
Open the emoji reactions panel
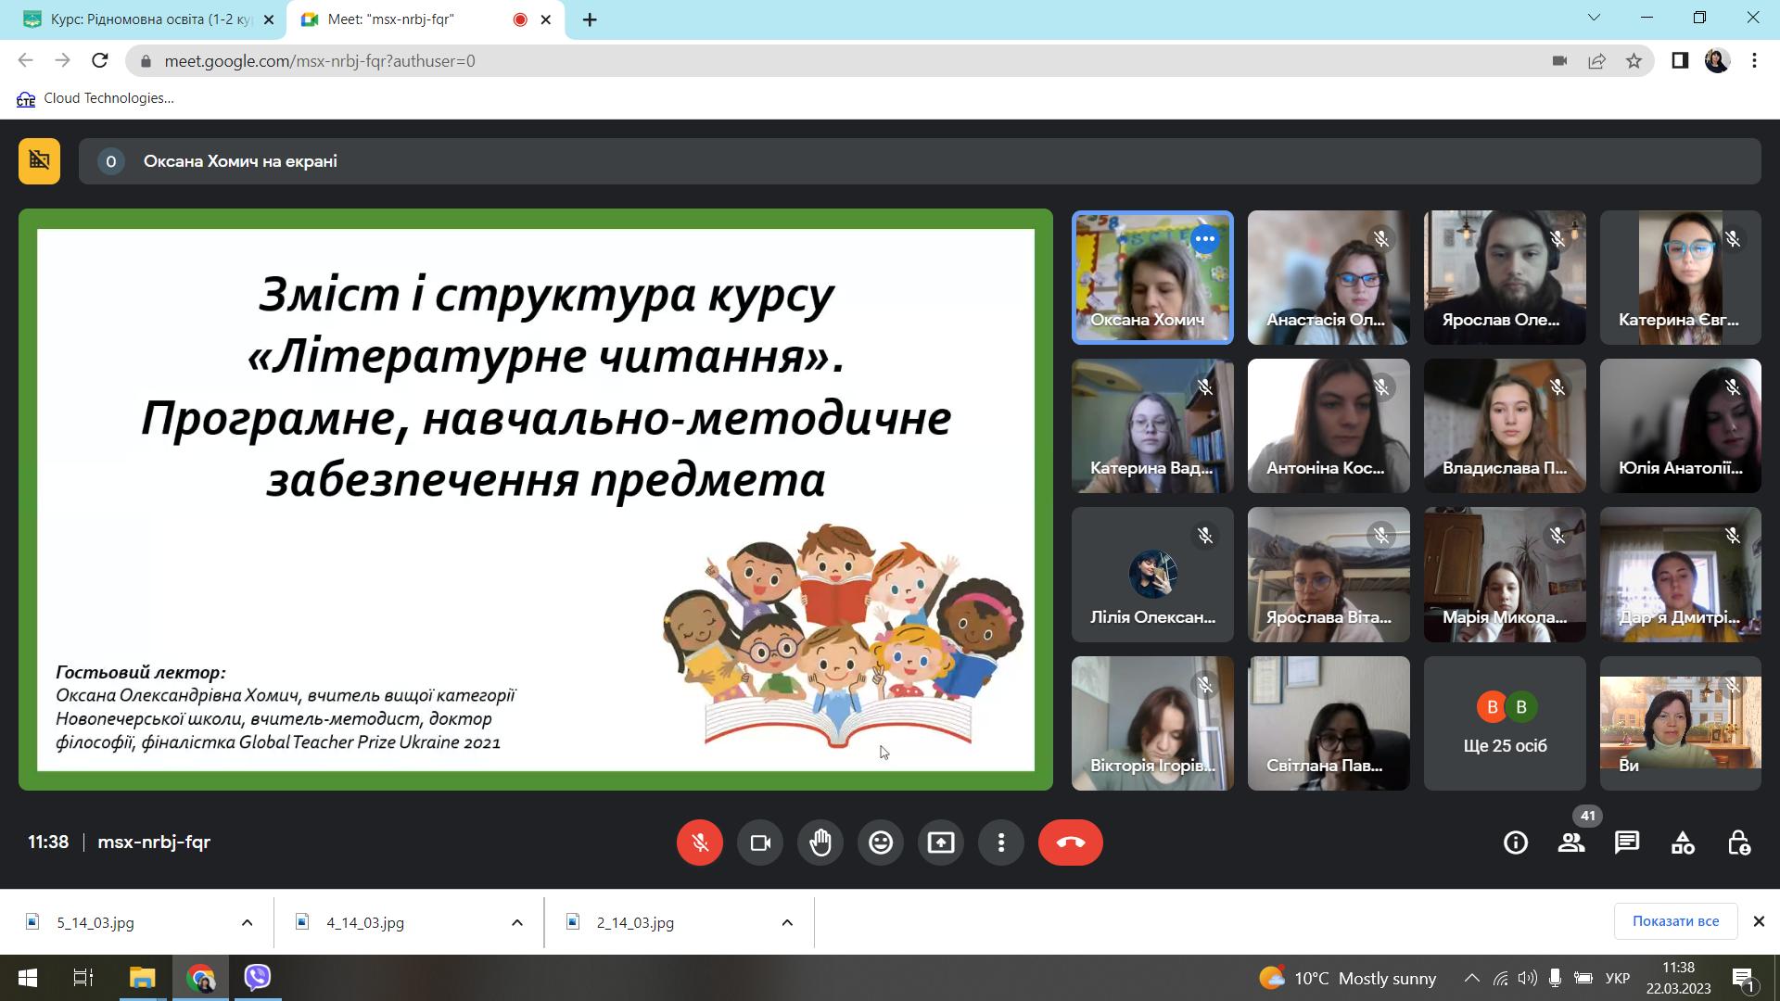point(881,843)
